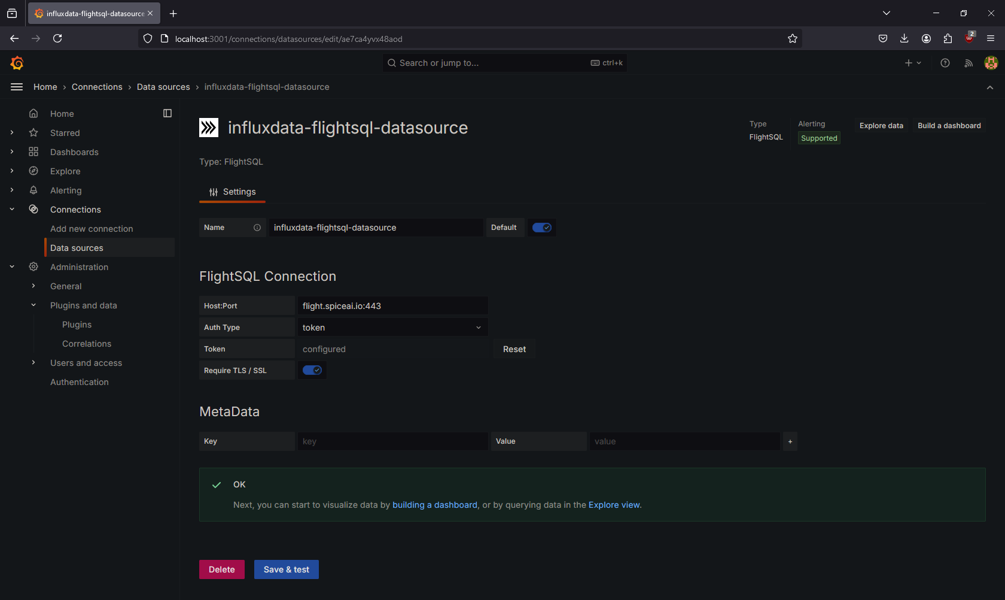The image size is (1005, 600).
Task: Disable the Require TLS / SSL switch
Action: [x=312, y=370]
